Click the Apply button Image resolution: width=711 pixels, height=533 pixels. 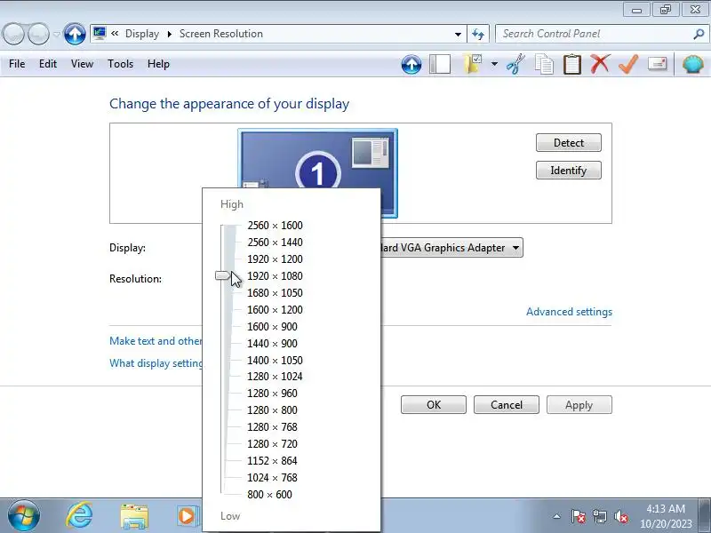579,405
